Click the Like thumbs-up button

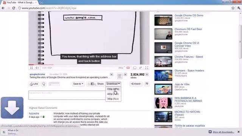coord(34,84)
